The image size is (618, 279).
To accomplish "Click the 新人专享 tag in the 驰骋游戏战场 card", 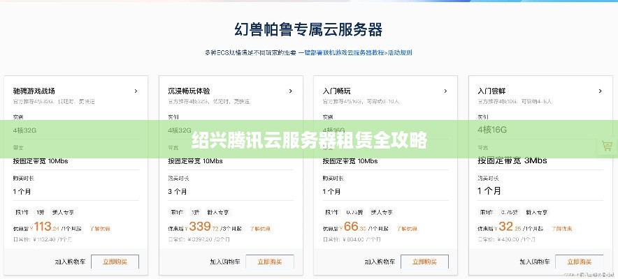I will (x=63, y=212).
